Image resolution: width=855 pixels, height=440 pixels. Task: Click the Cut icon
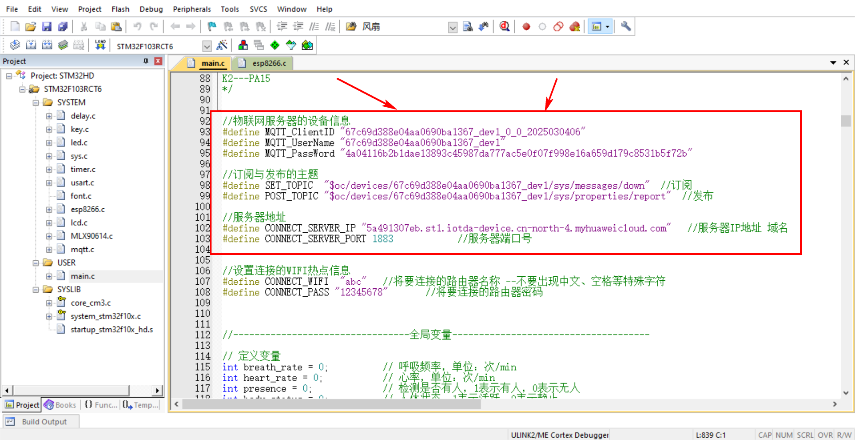(84, 27)
